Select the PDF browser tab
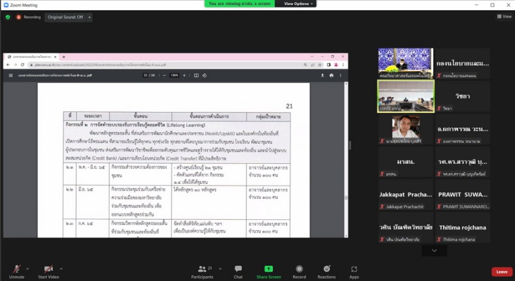Image resolution: width=515 pixels, height=281 pixels. (30, 57)
